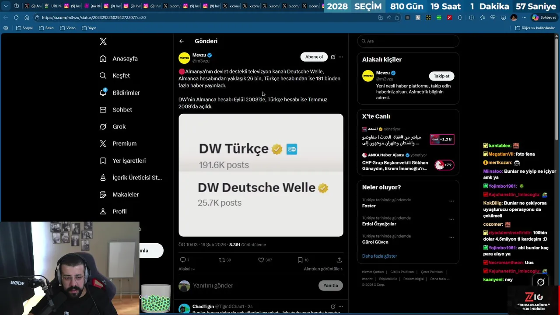Open more options for the Foster trend
Screen dimensions: 560x315
click(x=451, y=201)
